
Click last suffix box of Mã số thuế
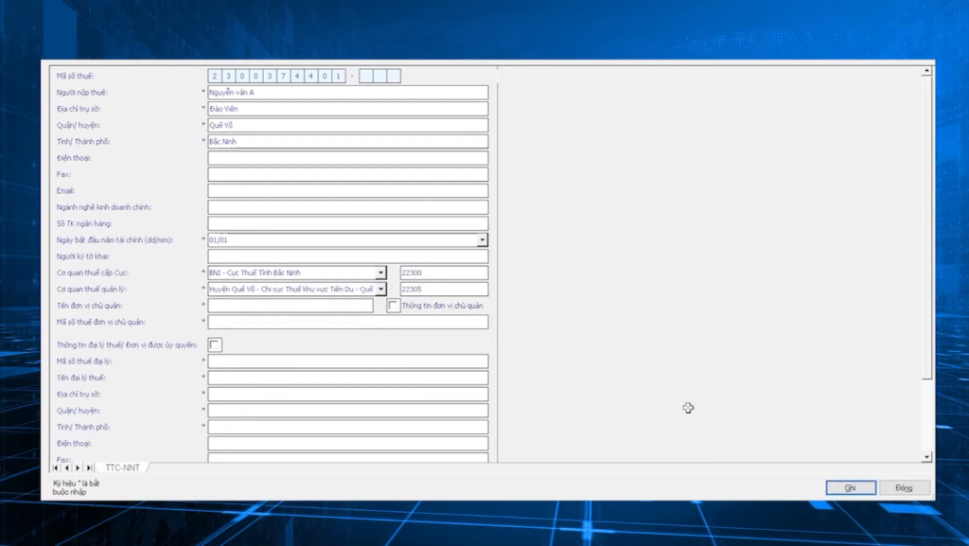click(394, 76)
